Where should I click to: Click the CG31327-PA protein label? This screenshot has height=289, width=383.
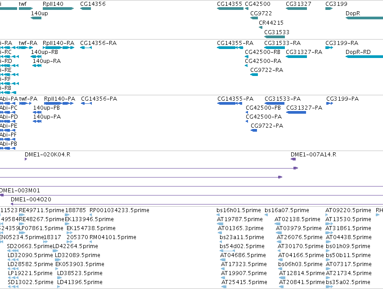tap(304, 108)
